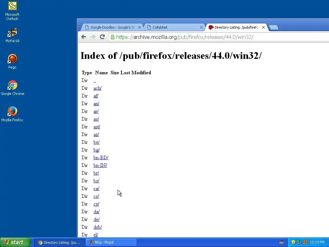Screen dimensions: 329x247
Task: Open the bs/ directory link
Action: point(96,181)
